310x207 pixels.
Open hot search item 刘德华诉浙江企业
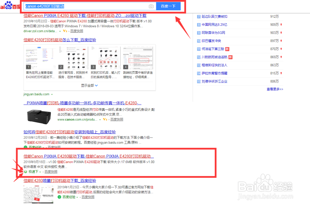(214, 82)
